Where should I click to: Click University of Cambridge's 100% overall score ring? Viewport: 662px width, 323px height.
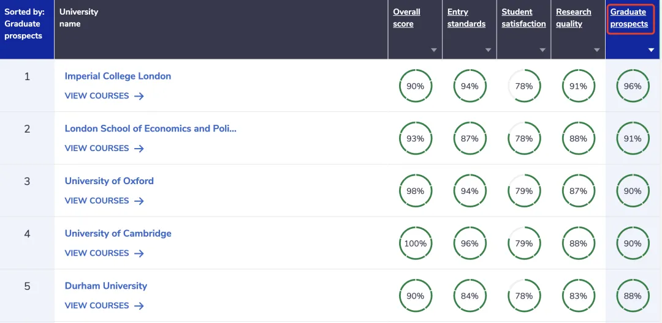pos(416,243)
